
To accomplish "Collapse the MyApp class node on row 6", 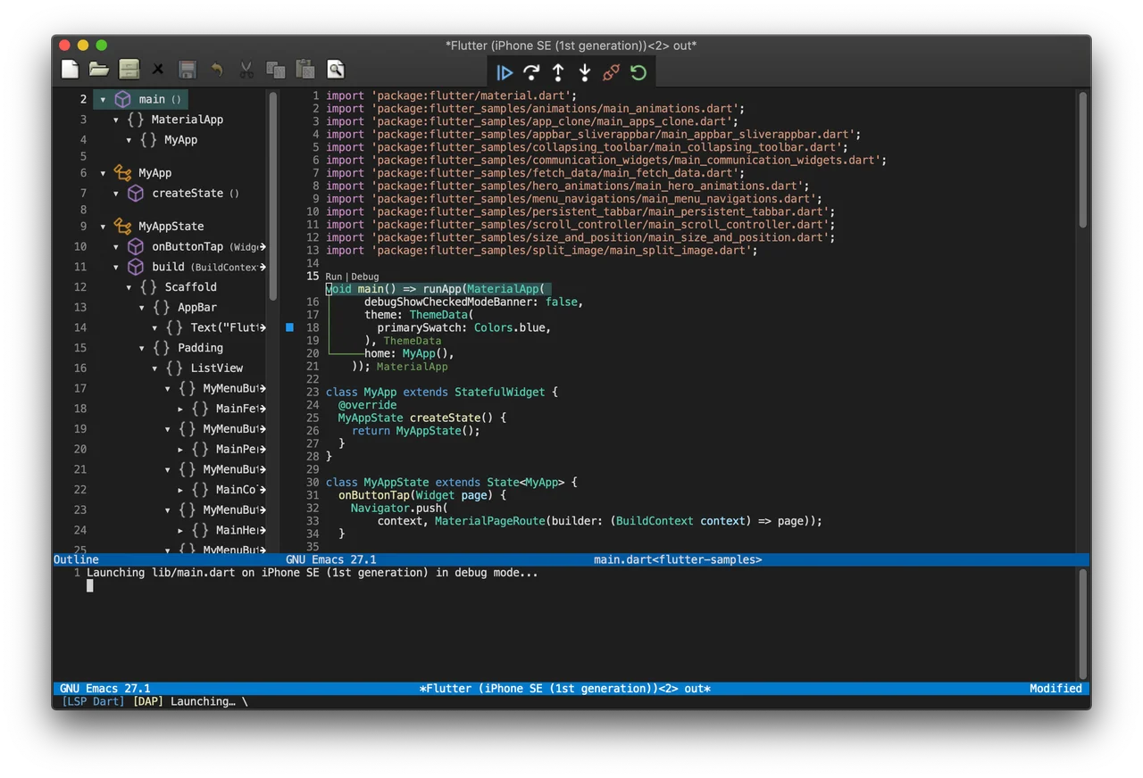I will [103, 173].
